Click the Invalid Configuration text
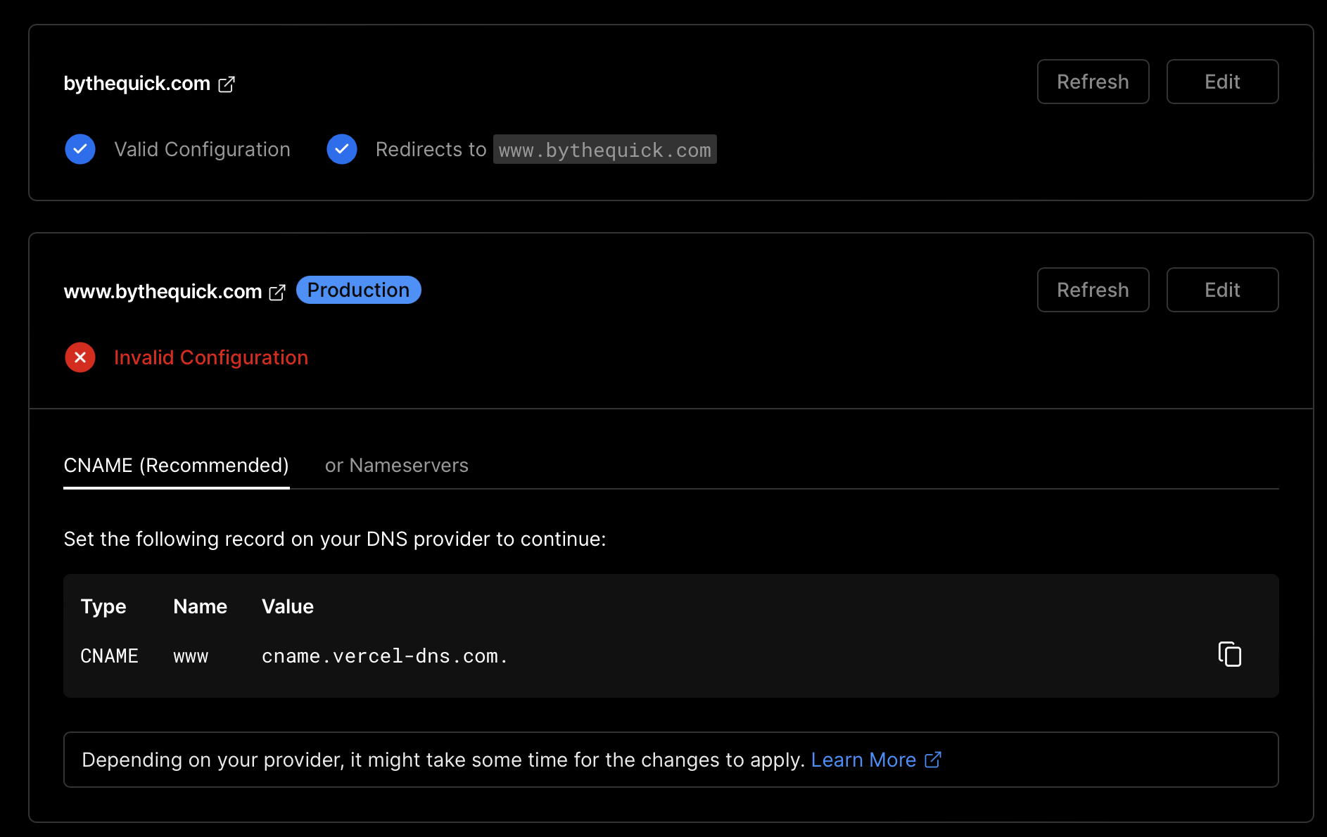Image resolution: width=1327 pixels, height=837 pixels. (211, 357)
